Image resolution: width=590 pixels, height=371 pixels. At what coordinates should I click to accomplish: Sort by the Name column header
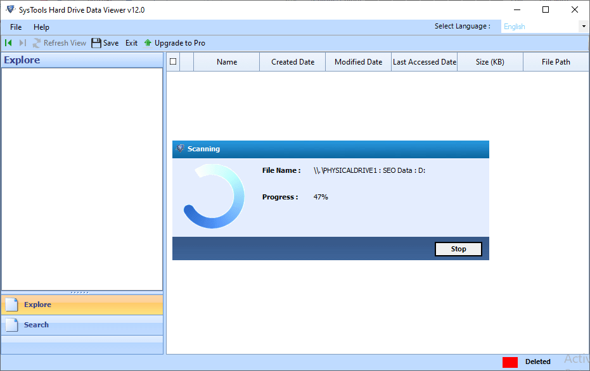tap(226, 61)
